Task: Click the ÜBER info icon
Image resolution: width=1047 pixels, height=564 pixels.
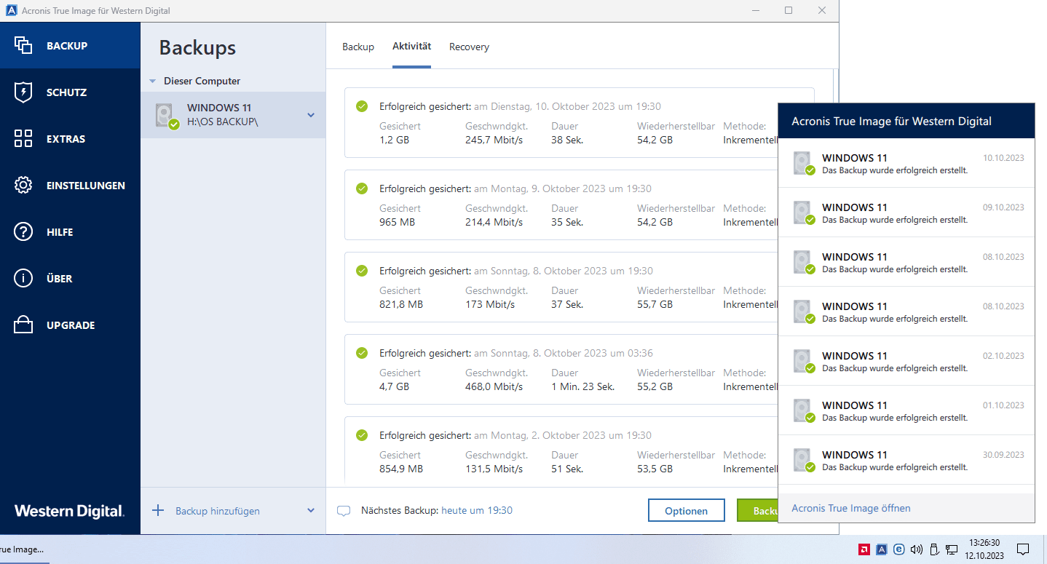Action: click(23, 279)
